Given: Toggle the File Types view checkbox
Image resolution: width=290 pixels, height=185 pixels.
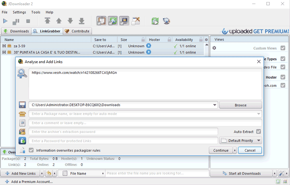Looking at the screenshot, I should [283, 59].
